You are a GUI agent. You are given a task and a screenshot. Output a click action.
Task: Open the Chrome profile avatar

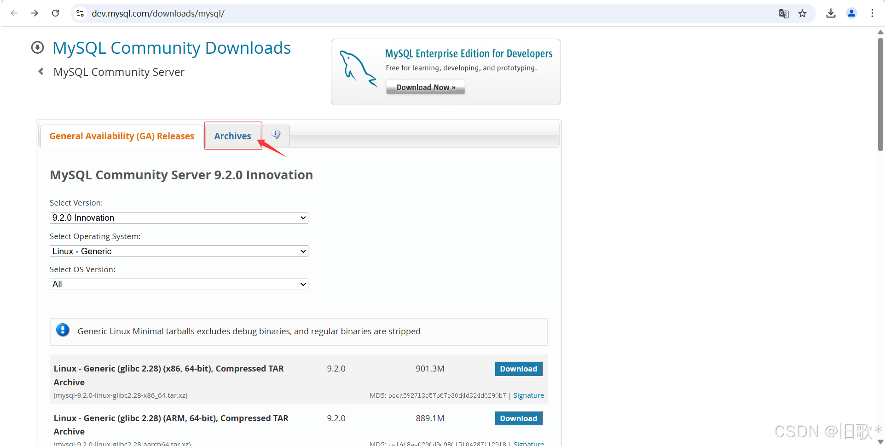pos(851,13)
